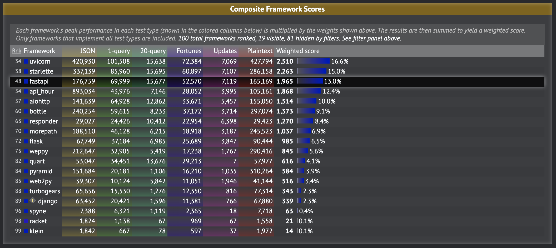
Task: Click the blue square icon beside aiohttp
Action: click(x=26, y=101)
